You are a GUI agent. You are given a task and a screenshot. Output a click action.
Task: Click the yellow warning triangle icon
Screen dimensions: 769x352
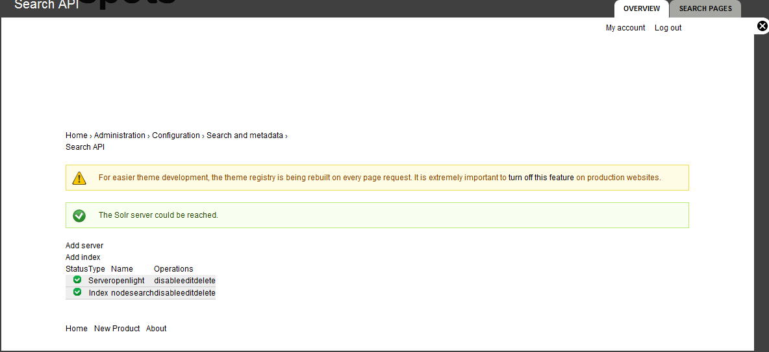(79, 178)
